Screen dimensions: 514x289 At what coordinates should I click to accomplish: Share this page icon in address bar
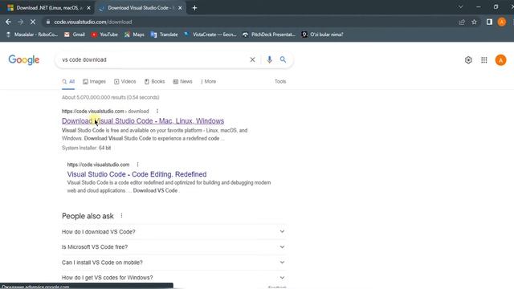click(462, 22)
